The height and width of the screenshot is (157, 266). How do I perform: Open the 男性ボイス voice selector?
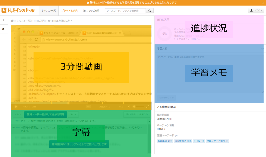(x=105, y=107)
